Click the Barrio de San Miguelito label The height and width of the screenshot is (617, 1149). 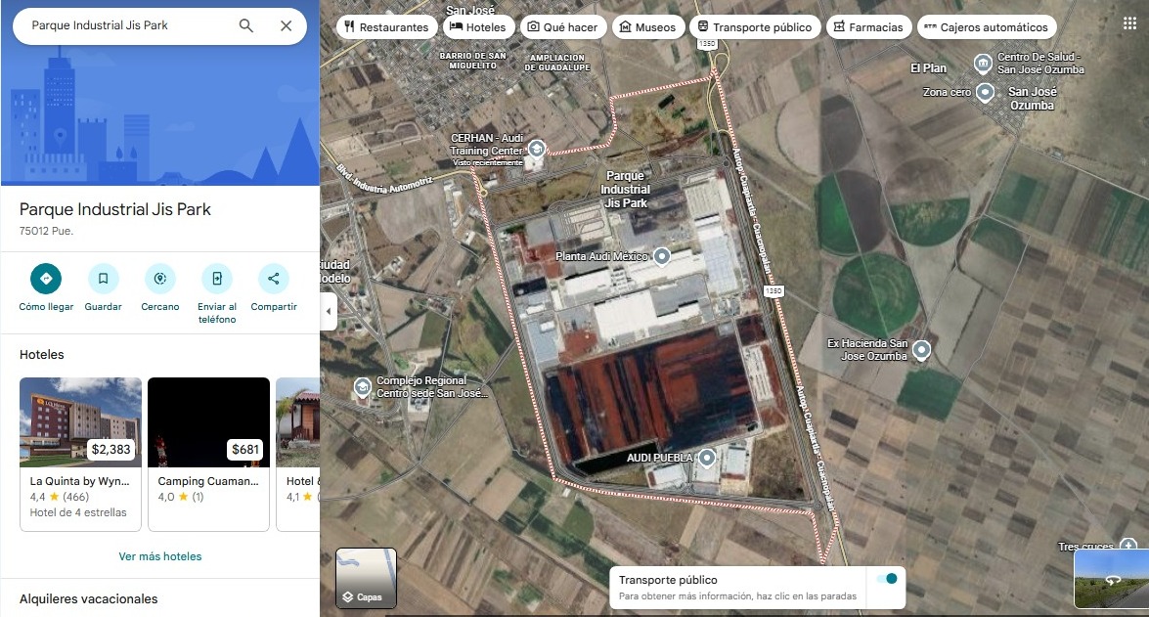pos(472,61)
